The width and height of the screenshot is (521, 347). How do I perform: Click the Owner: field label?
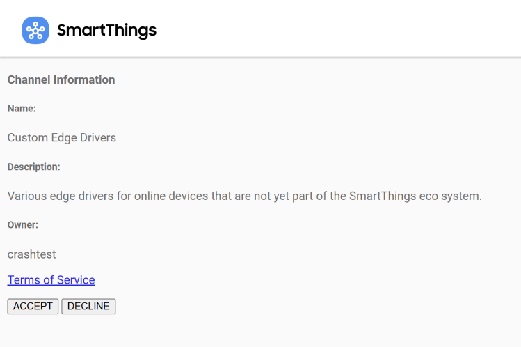(x=22, y=225)
